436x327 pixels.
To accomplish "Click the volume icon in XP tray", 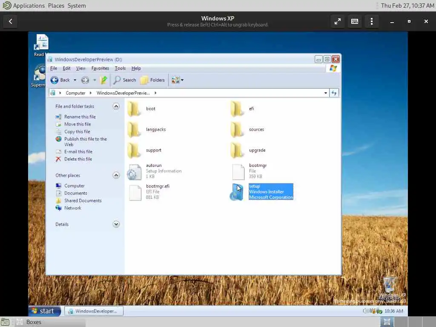I will 365,311.
